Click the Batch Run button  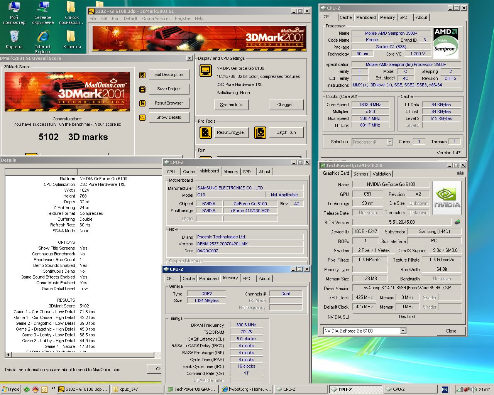point(286,133)
